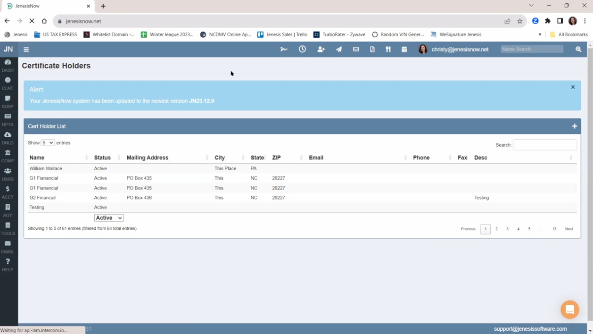Open the RPTS reports sidebar icon
This screenshot has width=593, height=334.
point(8,119)
